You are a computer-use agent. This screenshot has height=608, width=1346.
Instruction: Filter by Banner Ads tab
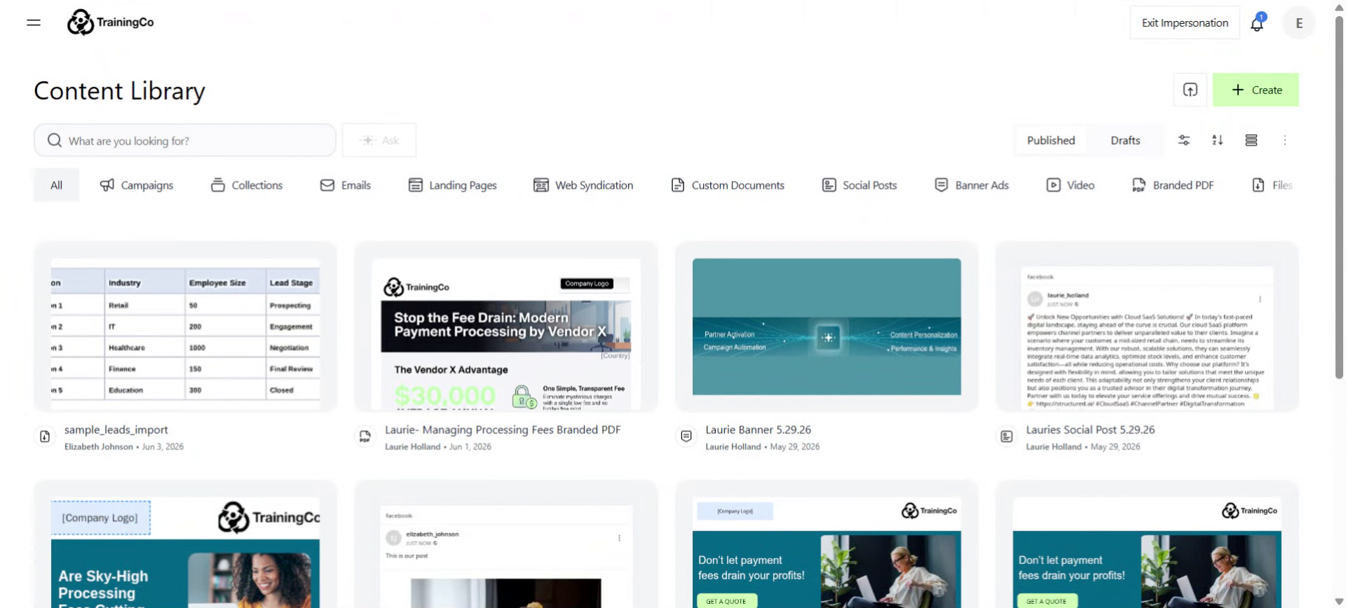coord(972,185)
